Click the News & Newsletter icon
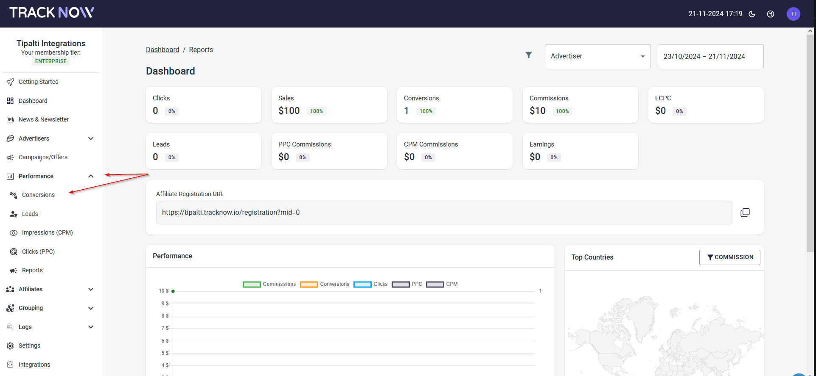 (x=10, y=119)
